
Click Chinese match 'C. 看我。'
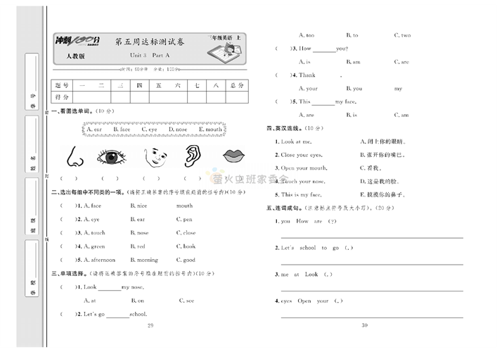click(371, 168)
